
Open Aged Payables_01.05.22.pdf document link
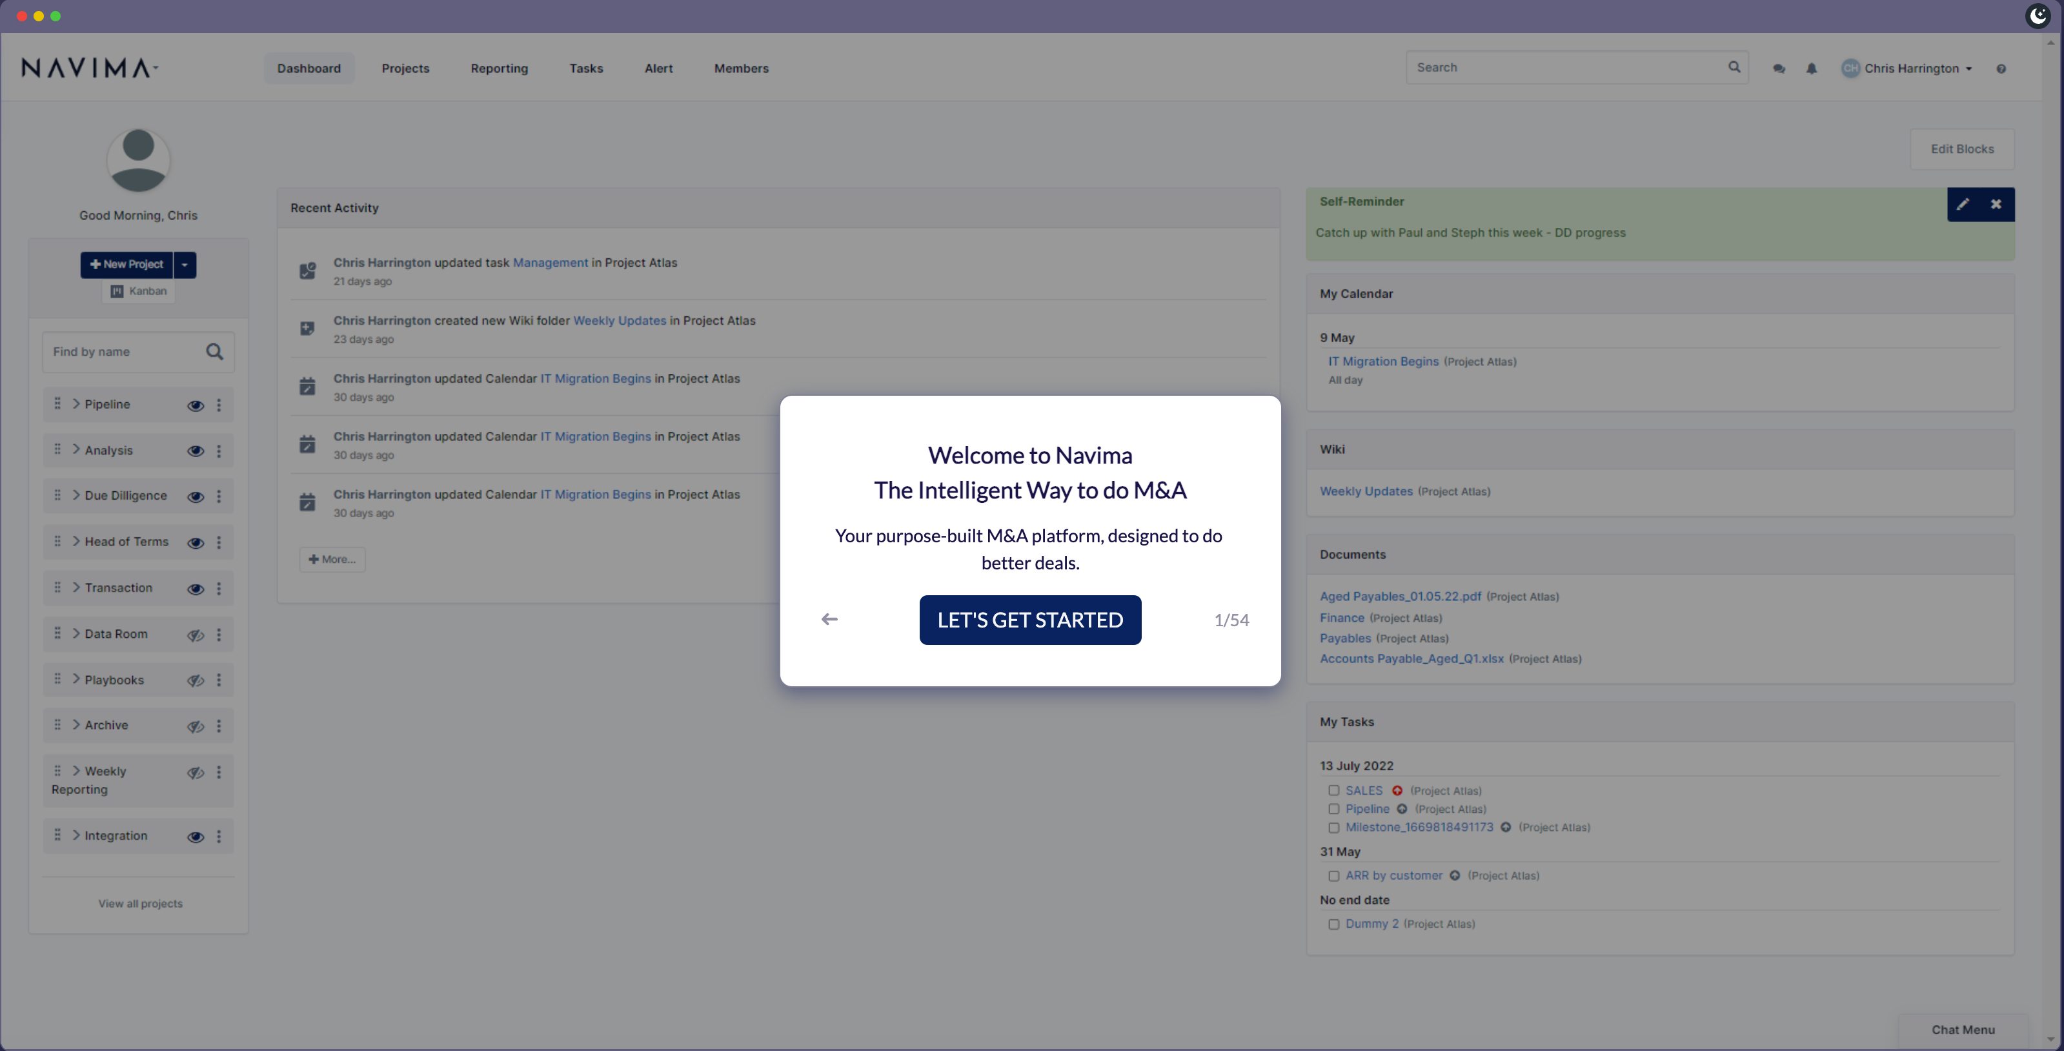point(1401,597)
